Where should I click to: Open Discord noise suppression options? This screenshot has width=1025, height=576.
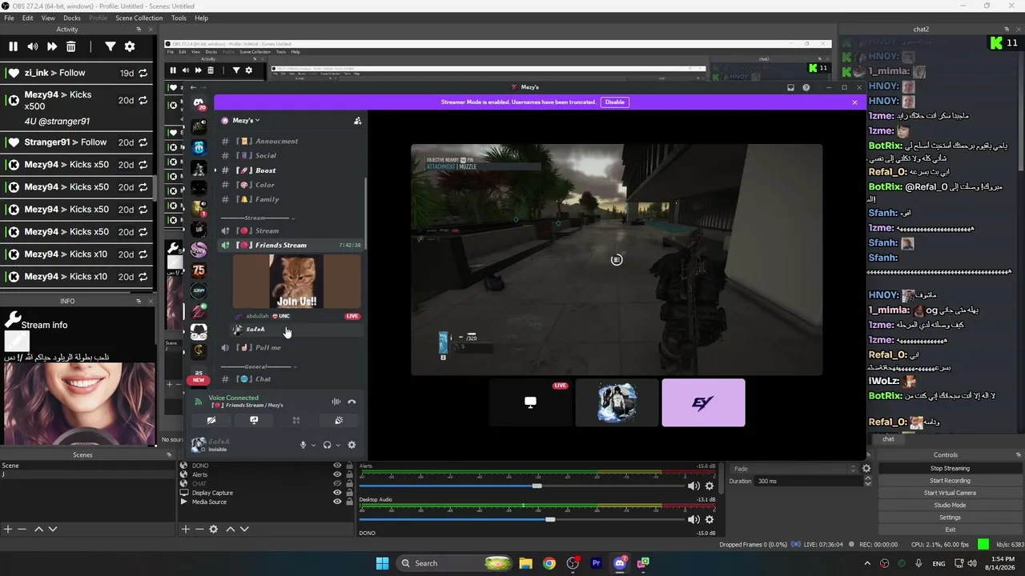(x=336, y=402)
